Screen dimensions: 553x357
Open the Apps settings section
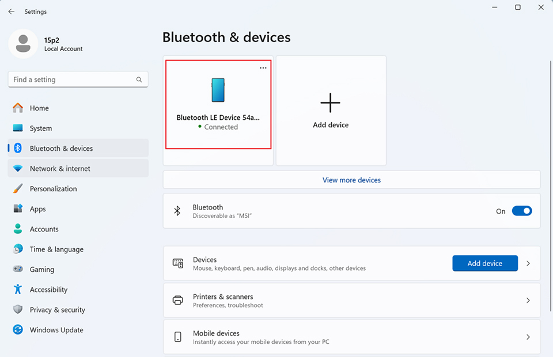(x=18, y=208)
